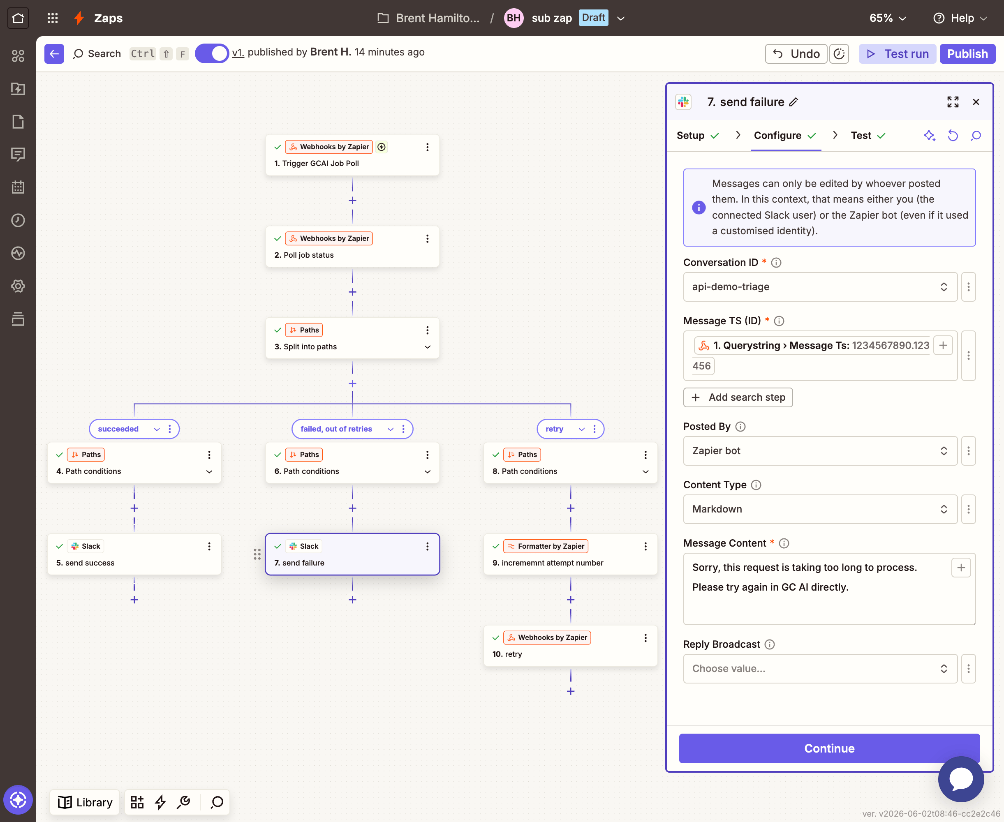This screenshot has height=822, width=1004.
Task: Open the Conversation ID dropdown
Action: (820, 286)
